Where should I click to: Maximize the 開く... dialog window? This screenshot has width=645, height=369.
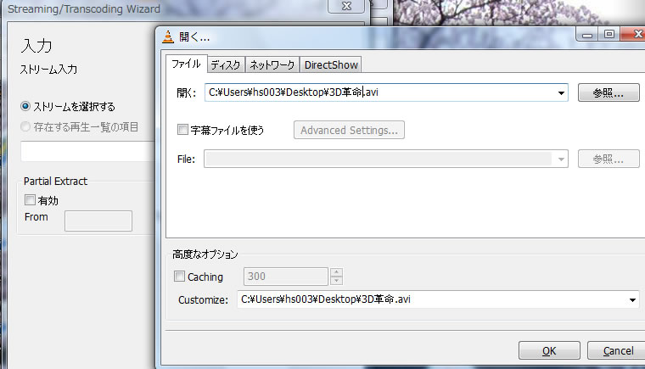(x=609, y=35)
